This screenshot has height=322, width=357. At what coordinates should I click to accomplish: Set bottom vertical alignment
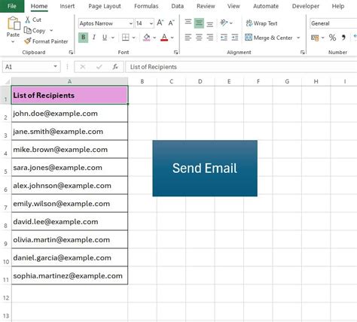(210, 23)
